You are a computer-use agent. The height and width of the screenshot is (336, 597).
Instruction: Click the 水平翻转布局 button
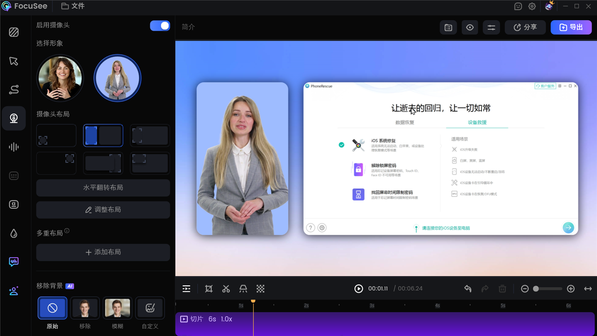point(103,188)
